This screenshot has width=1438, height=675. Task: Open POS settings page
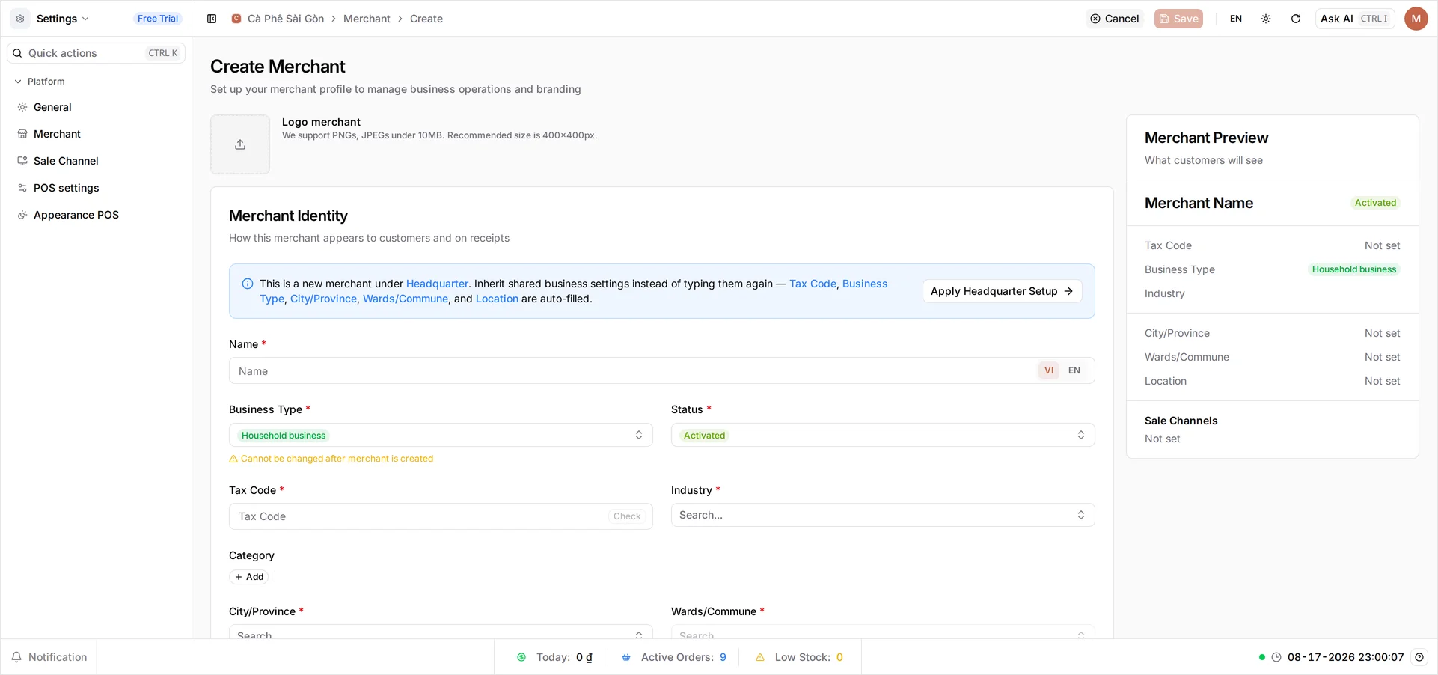(x=97, y=188)
